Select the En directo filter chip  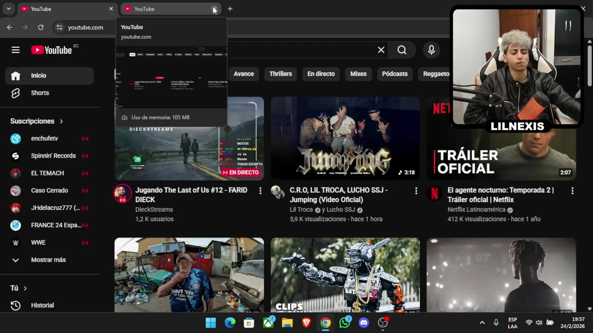(x=321, y=74)
